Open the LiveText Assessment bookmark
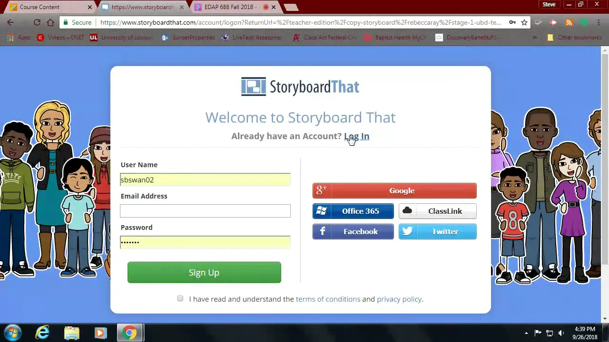The image size is (609, 342). 253,38
